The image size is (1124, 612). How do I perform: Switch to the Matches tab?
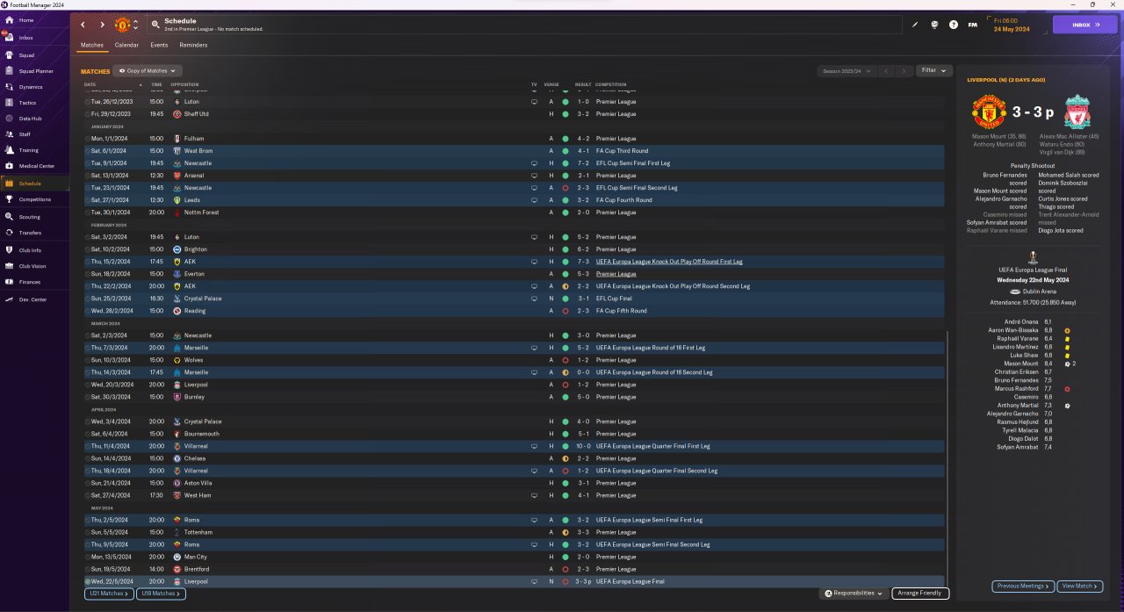pos(92,45)
